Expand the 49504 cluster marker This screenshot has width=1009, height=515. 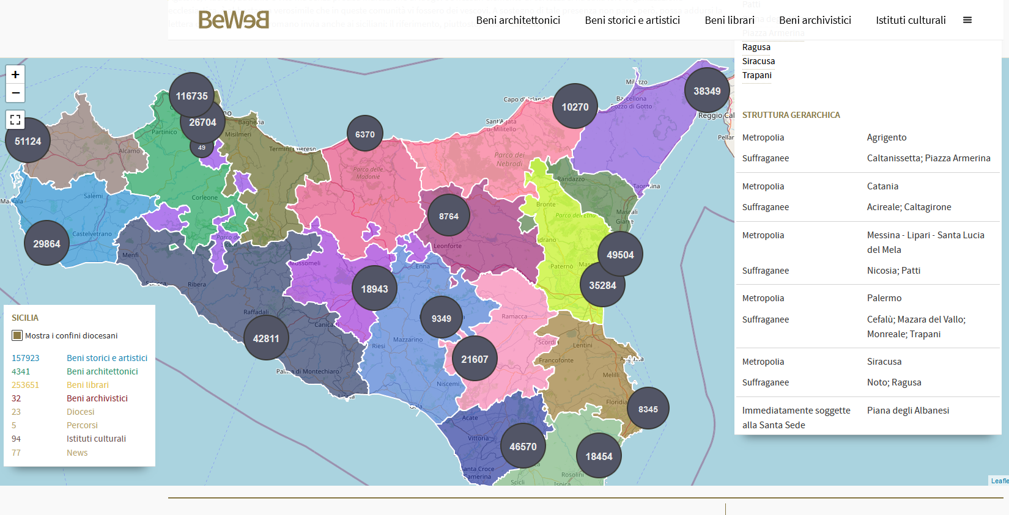[x=620, y=255]
